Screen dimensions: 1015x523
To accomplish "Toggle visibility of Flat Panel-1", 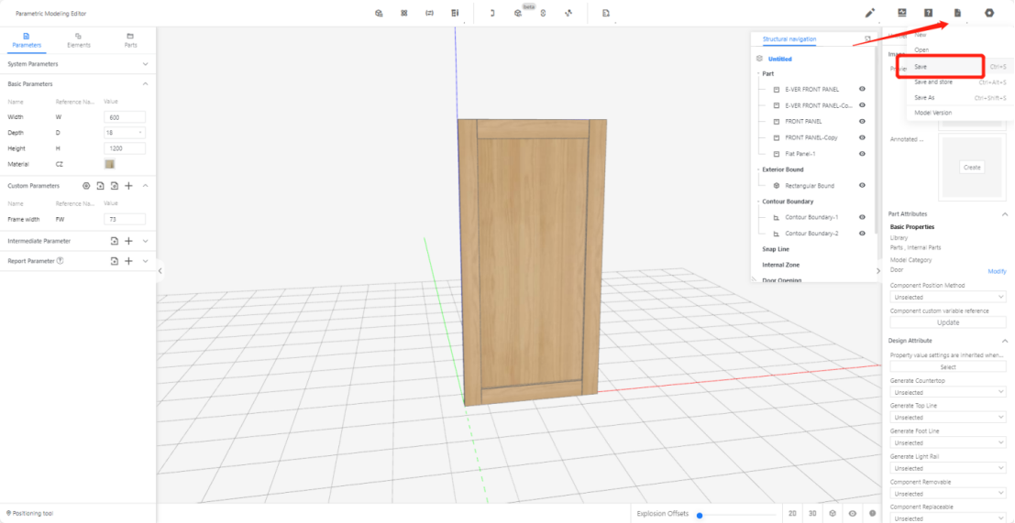I will (x=862, y=154).
